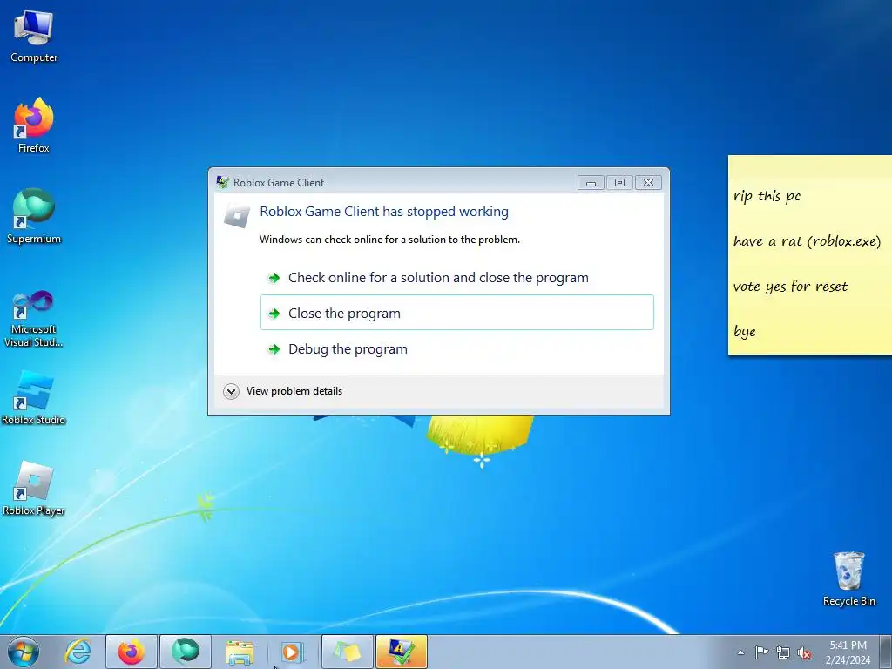This screenshot has height=669, width=892.
Task: Choose Check online for a solution option
Action: 456,278
